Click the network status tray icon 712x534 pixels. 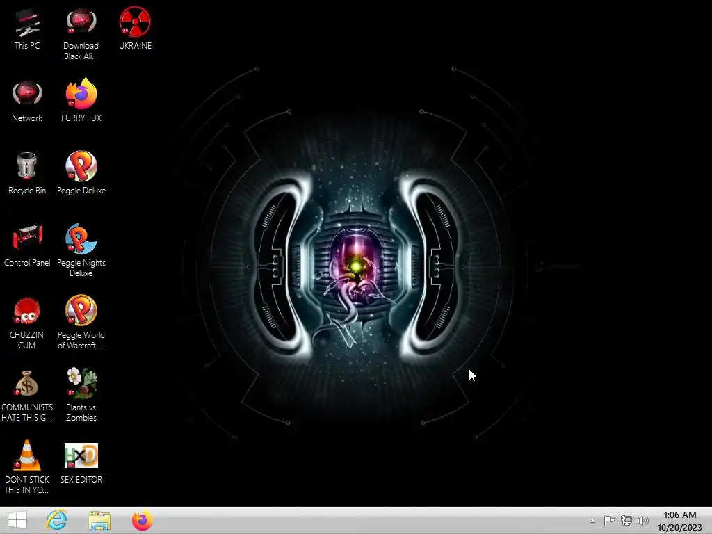click(x=626, y=521)
